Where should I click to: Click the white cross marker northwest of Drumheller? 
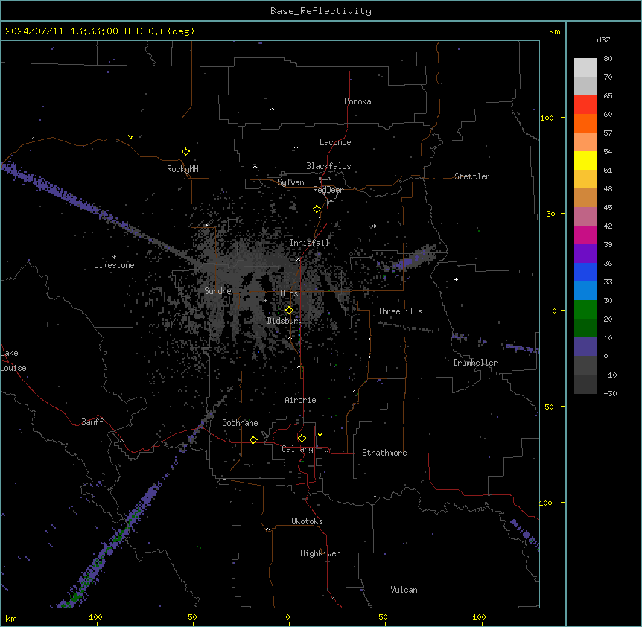click(x=456, y=279)
